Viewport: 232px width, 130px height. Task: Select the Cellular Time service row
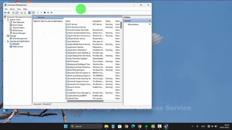tap(92, 99)
